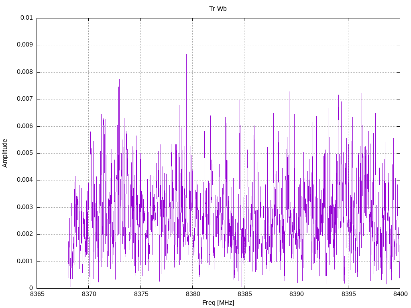Click the x-axis tick label 8400
Viewport: 411px width, 308px height.
tap(400, 294)
